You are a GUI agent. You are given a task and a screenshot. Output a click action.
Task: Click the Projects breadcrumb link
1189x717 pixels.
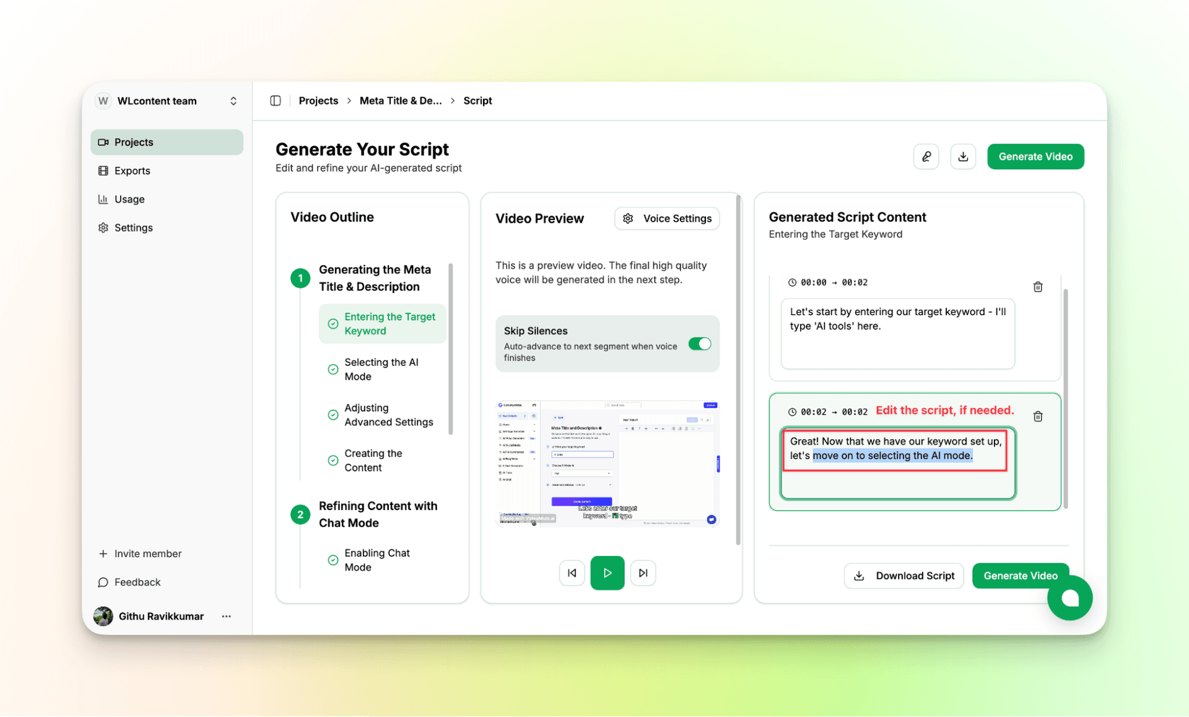tap(318, 100)
